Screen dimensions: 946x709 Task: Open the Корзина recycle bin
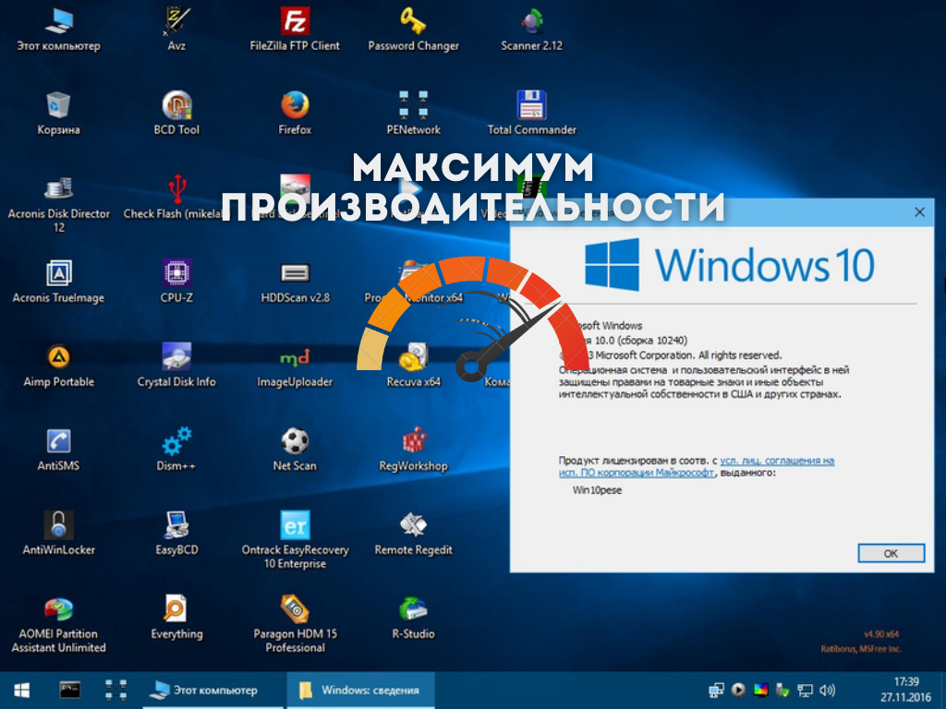(58, 114)
